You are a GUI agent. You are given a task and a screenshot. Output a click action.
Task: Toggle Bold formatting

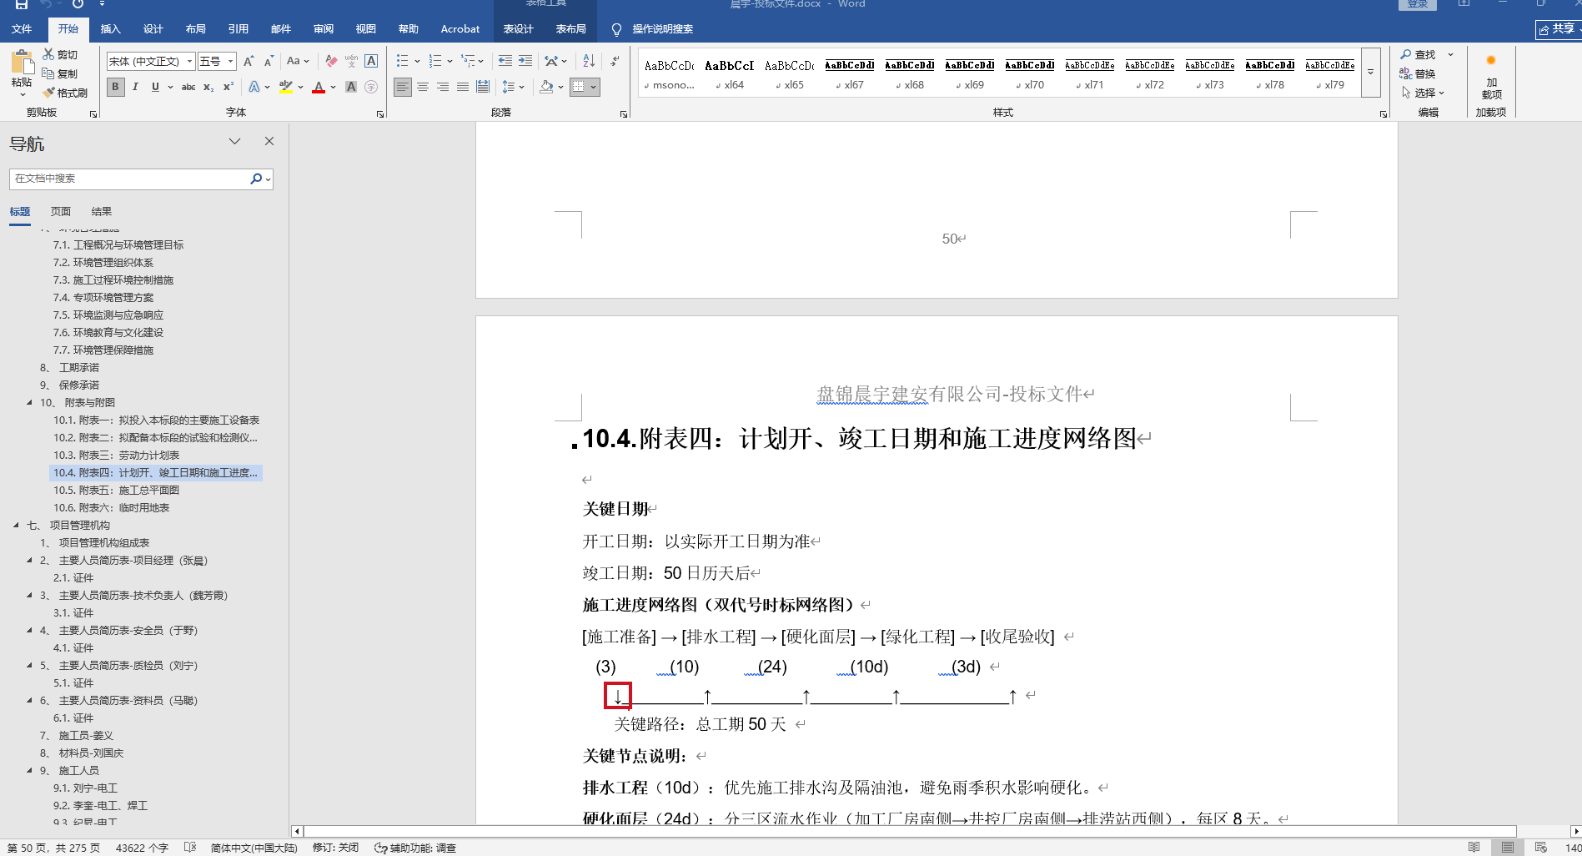(115, 87)
